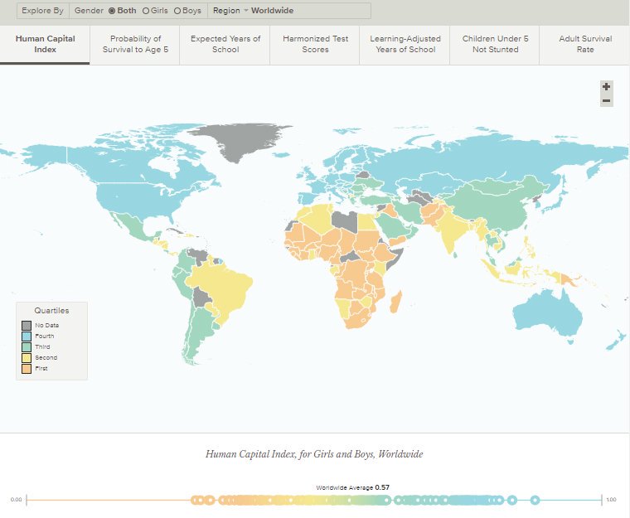Click the highest-value point on index scale
Viewport: 630px width, 518px height.
coord(535,501)
